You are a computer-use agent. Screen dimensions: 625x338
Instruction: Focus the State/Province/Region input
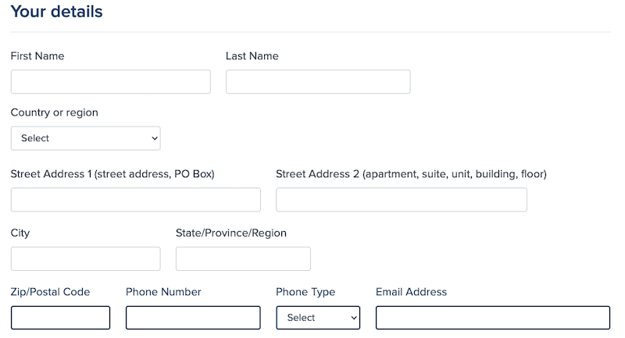click(x=243, y=258)
